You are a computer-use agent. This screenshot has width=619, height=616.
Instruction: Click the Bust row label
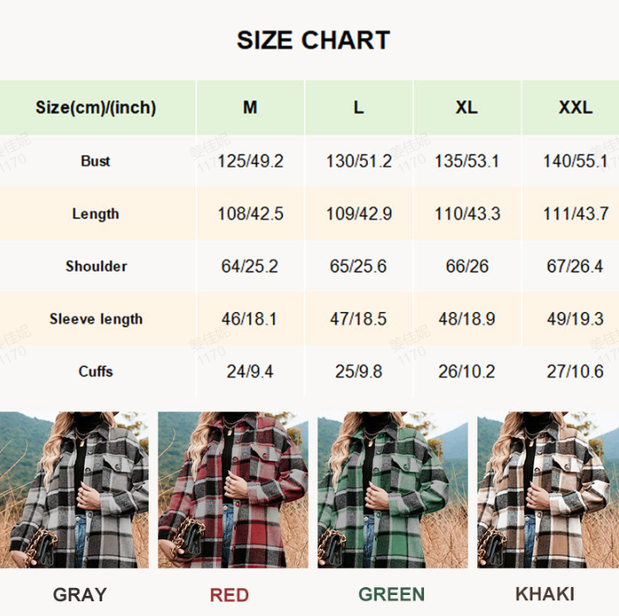click(x=95, y=161)
